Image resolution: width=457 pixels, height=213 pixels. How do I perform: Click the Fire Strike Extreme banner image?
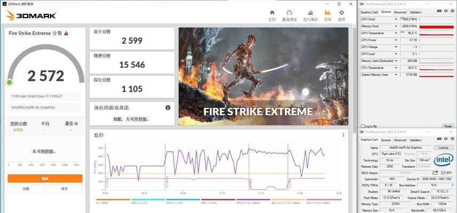263,77
